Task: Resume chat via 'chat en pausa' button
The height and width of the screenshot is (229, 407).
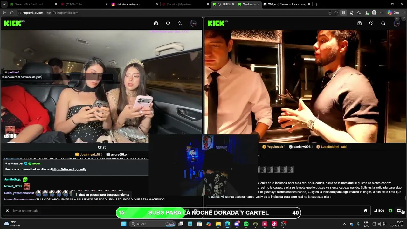Action: coord(102,195)
